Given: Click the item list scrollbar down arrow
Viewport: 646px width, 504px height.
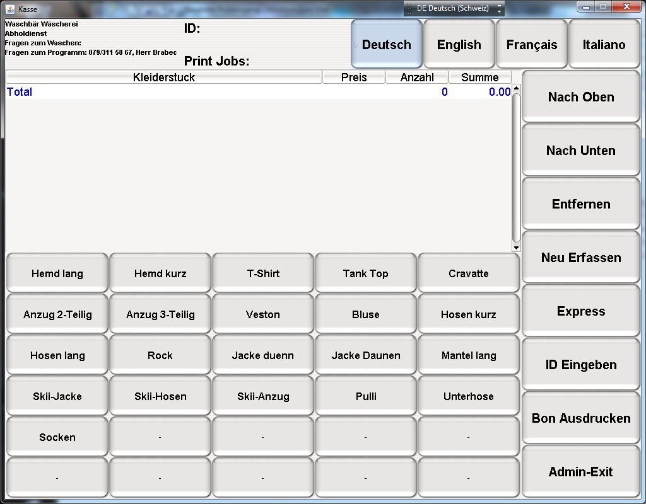Looking at the screenshot, I should (516, 247).
